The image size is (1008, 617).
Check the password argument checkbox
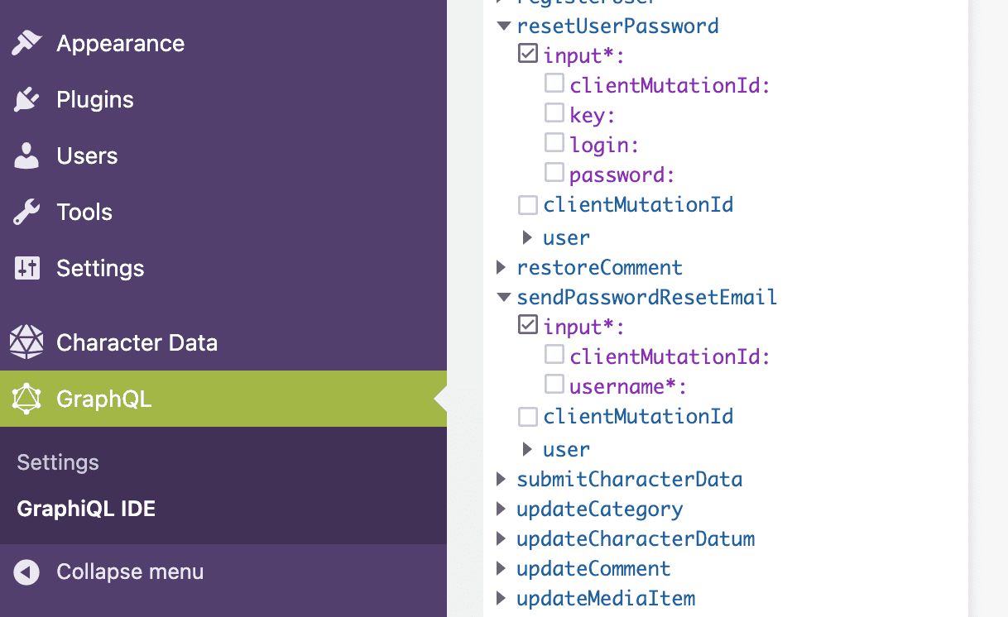(554, 173)
